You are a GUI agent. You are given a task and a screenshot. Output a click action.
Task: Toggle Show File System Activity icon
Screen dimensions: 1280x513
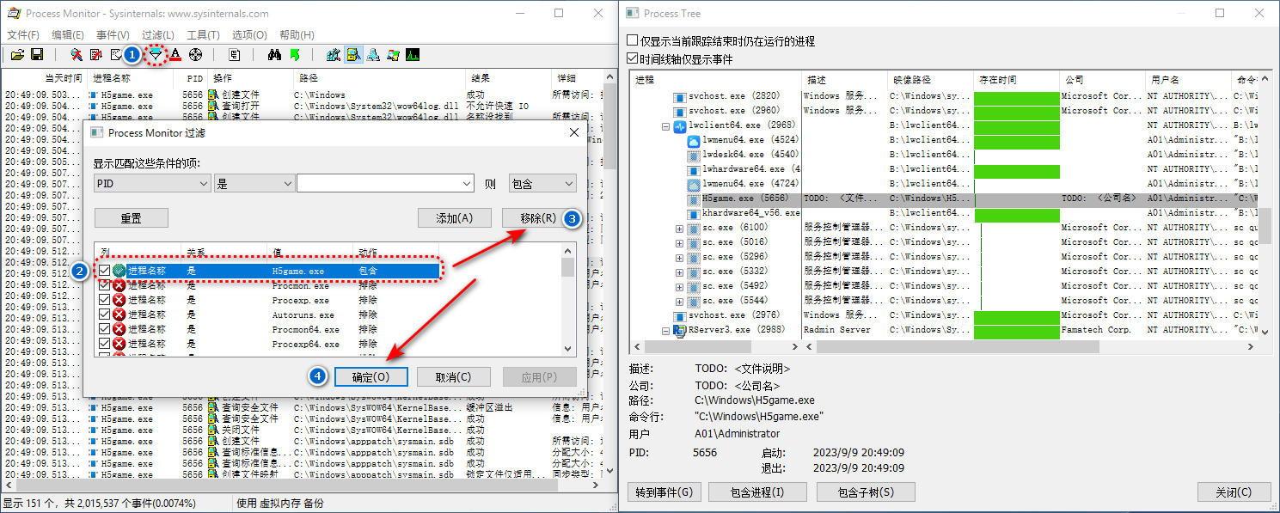(353, 55)
